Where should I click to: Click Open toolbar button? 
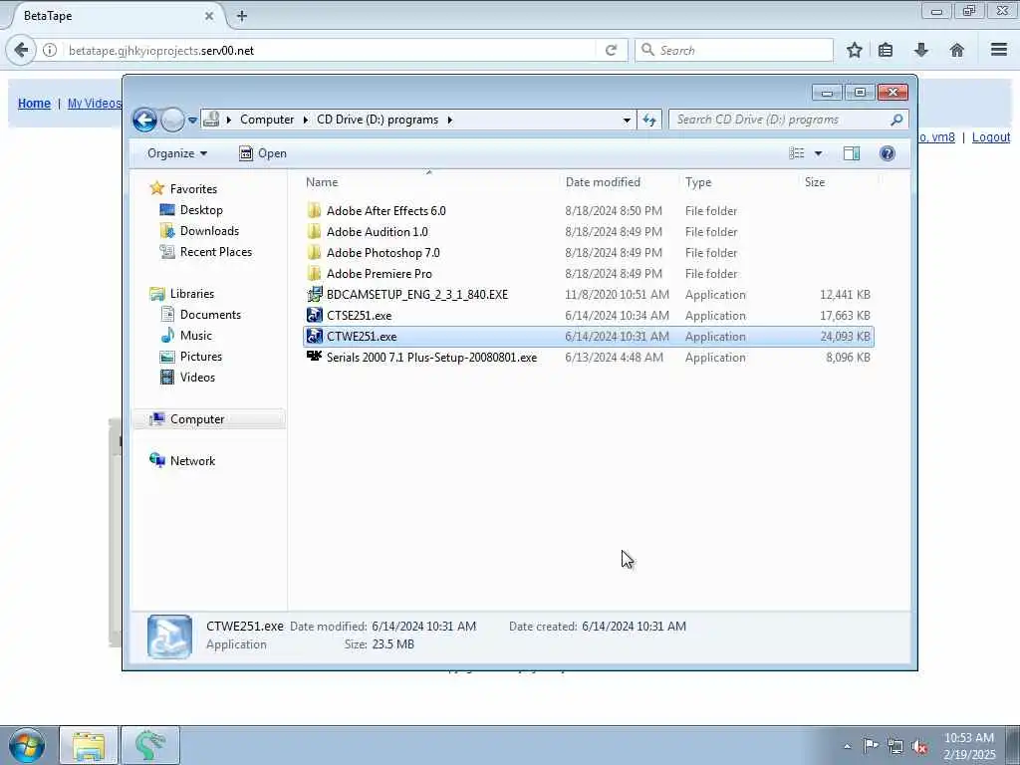263,153
